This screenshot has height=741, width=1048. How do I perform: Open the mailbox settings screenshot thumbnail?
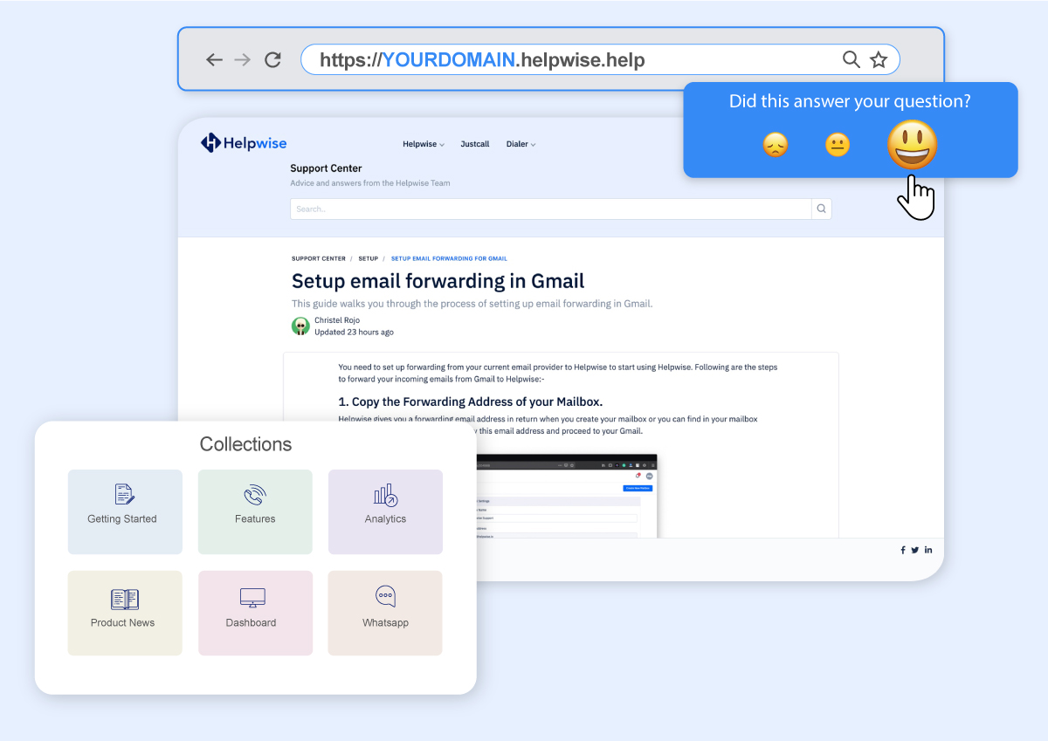[x=567, y=496]
